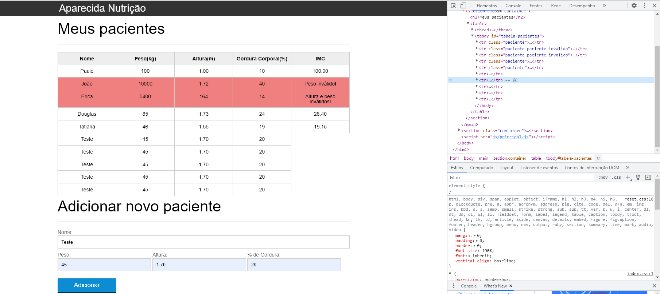Open the Listener de eventos tab
660x294 pixels.
(539, 167)
